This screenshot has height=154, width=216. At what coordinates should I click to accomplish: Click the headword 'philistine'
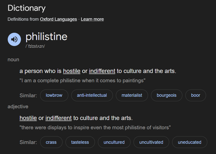(x=46, y=37)
